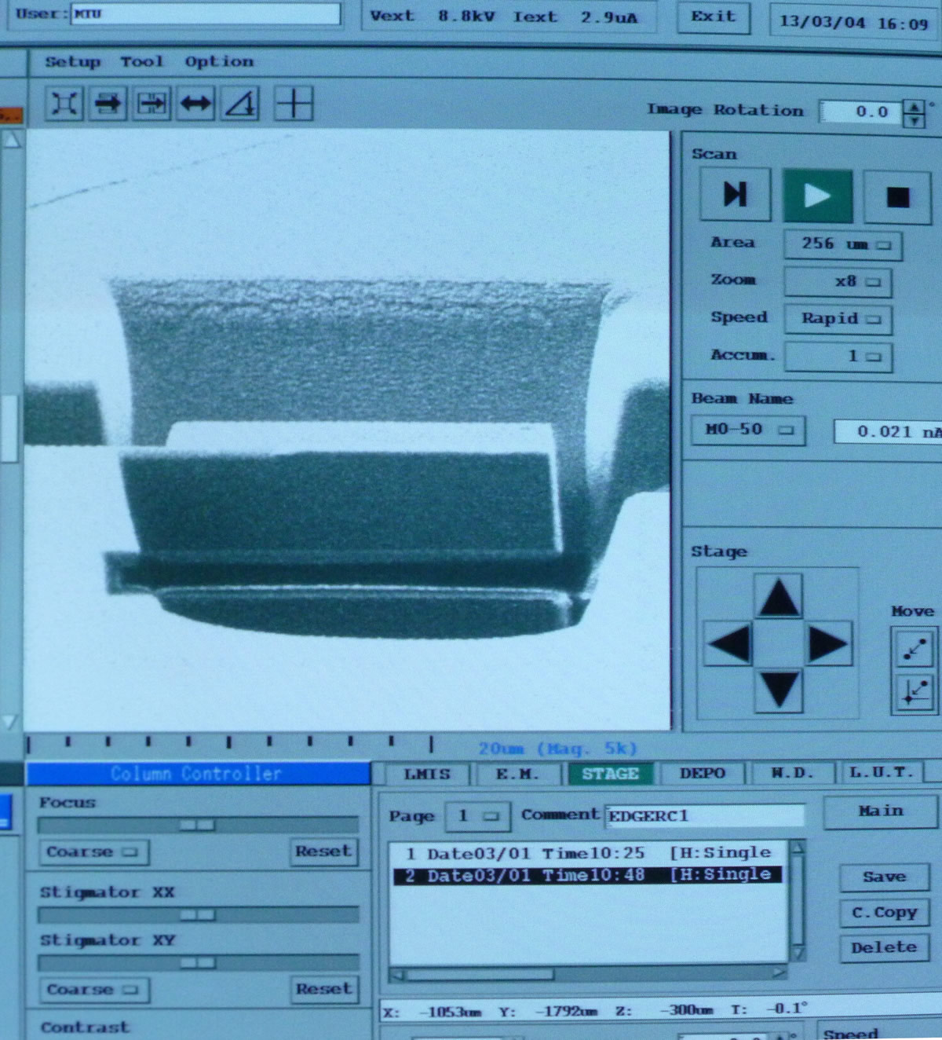Move stage down with the down arrow
Image resolution: width=942 pixels, height=1040 pixels.
tap(779, 690)
